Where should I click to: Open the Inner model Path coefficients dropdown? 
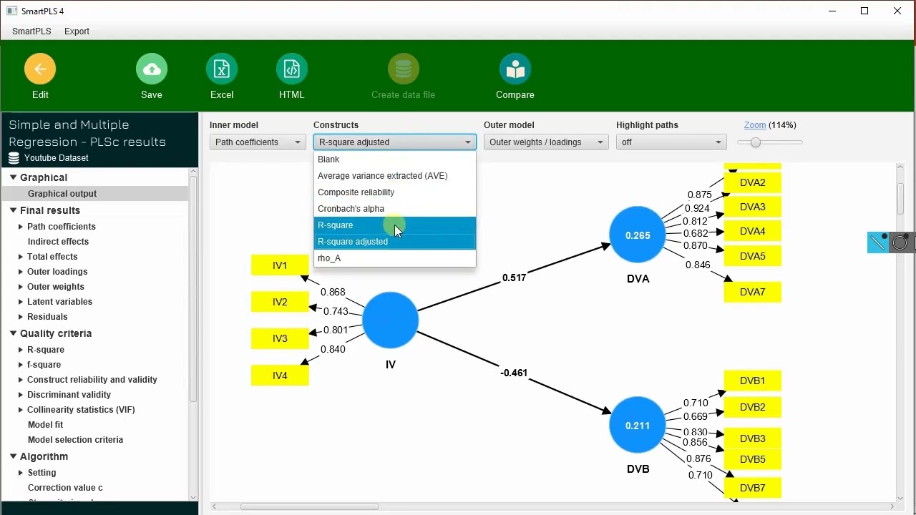258,142
